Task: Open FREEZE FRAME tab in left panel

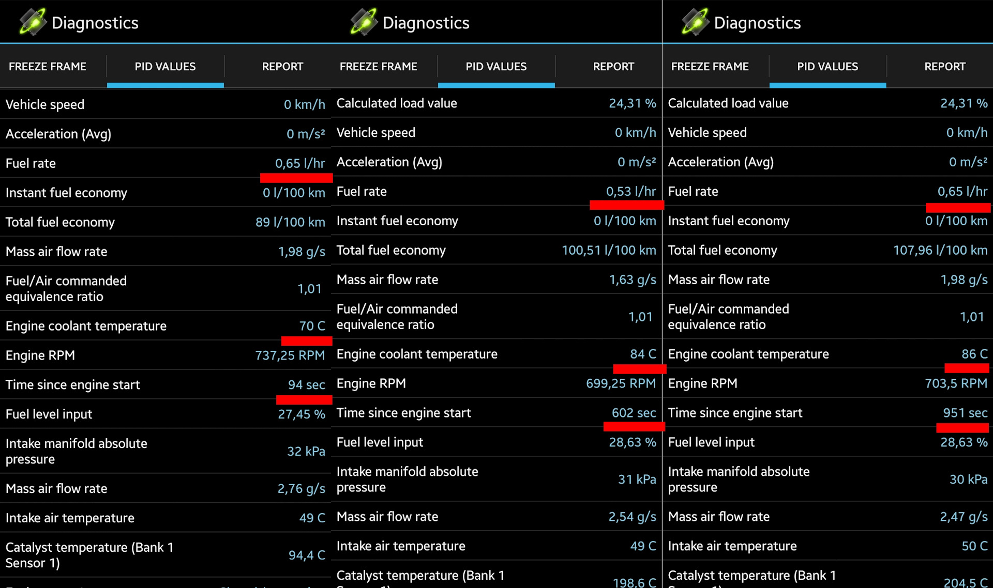Action: coord(48,67)
